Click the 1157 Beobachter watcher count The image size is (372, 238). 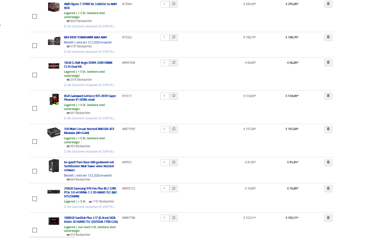click(102, 201)
